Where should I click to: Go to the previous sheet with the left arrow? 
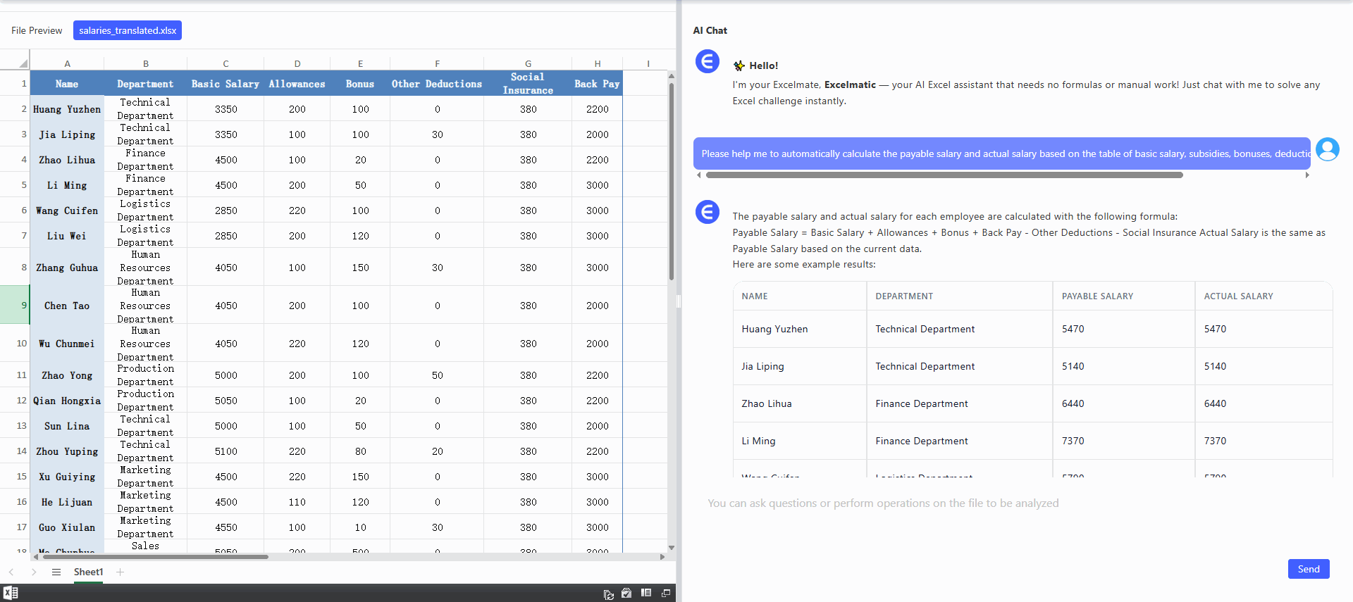point(11,572)
